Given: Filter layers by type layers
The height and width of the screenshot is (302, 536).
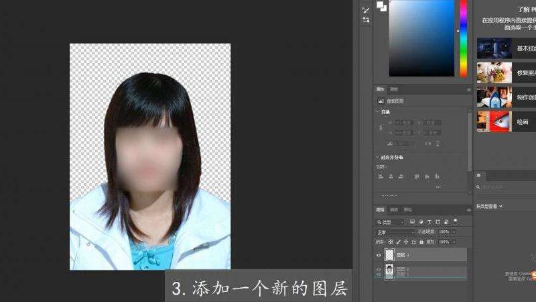Looking at the screenshot, I should (x=429, y=222).
